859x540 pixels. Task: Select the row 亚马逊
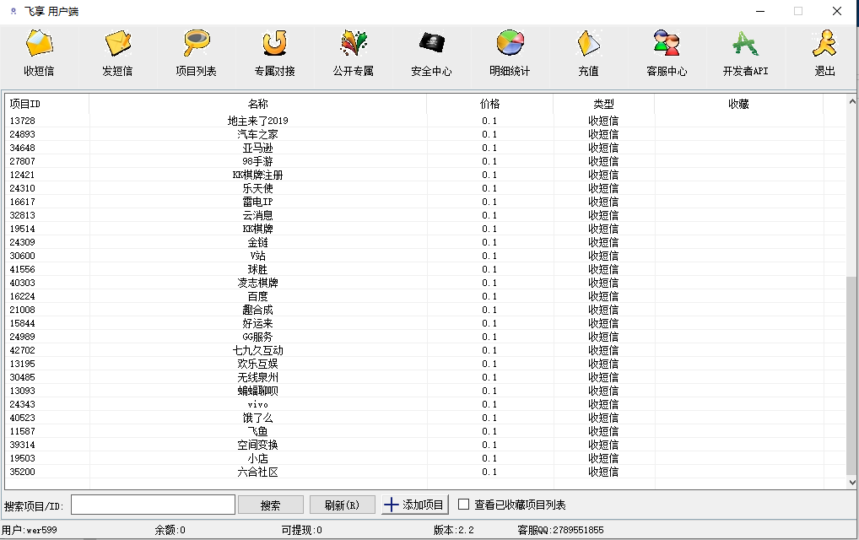coord(424,148)
